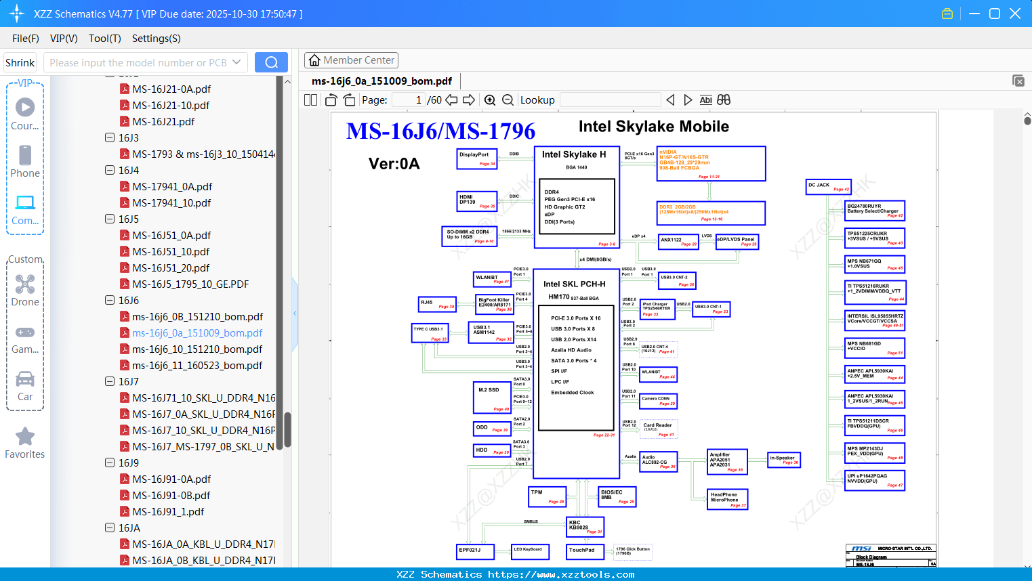The width and height of the screenshot is (1032, 581).
Task: Select the ms-16j6_0a_151009_bom.pdf tab
Action: pos(381,81)
